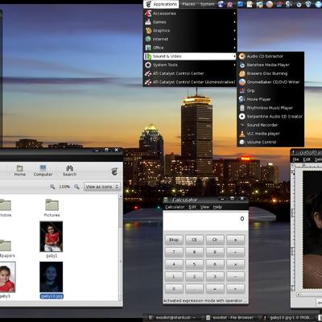Launch Serpentine Audio CD Creator

tap(270, 117)
